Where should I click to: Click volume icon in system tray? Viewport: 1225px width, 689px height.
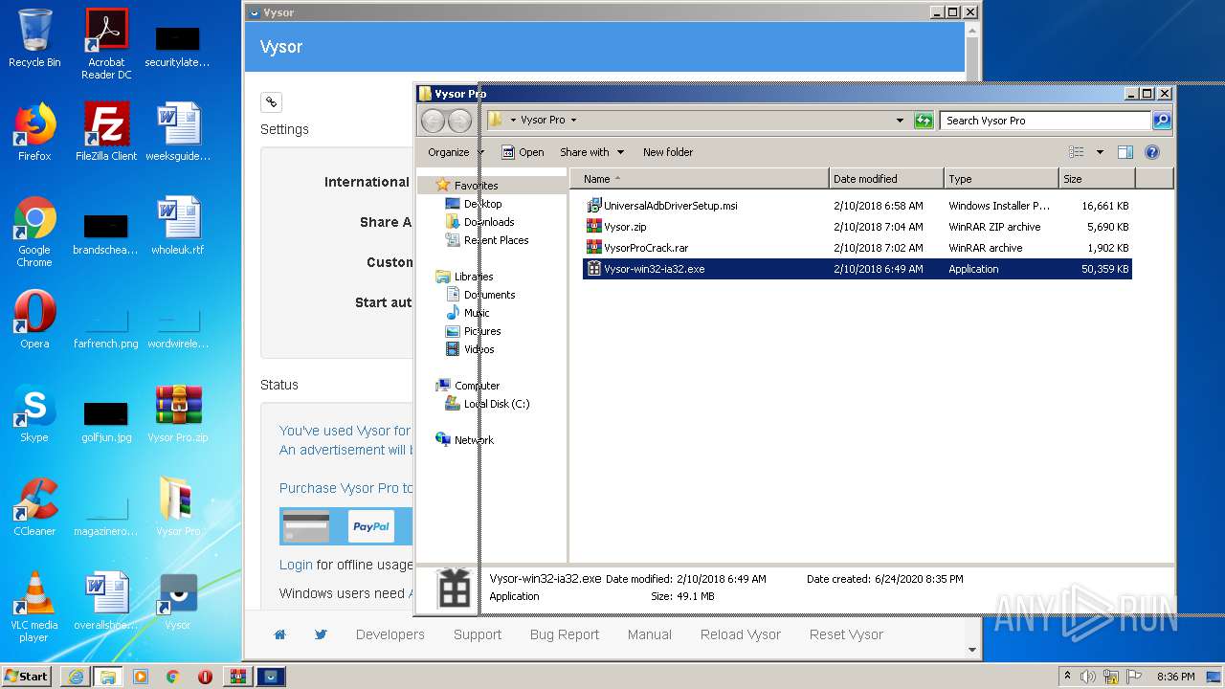pos(1088,677)
